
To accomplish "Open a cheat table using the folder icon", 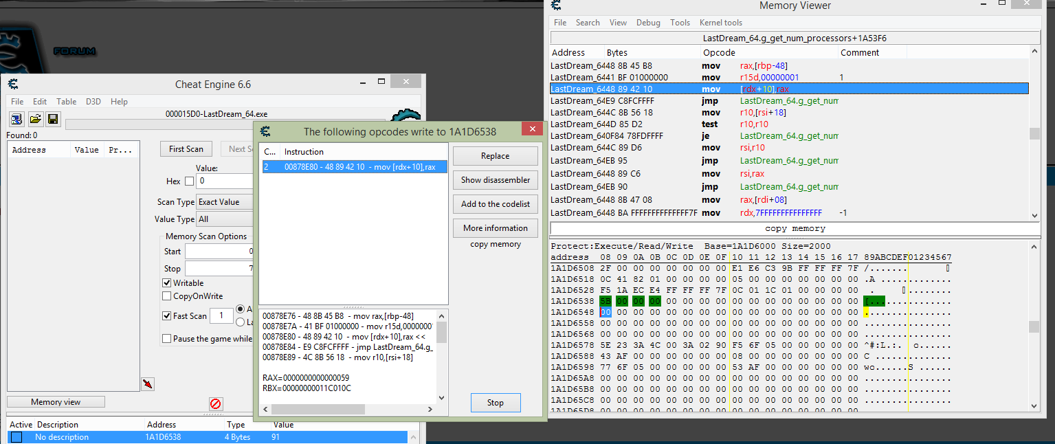I will (35, 118).
